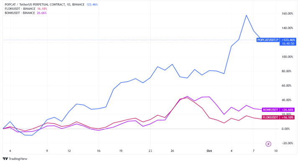Viewport: 300px width, 163px height.
Task: Click the 10 date label on time axis
Action: pyautogui.click(x=276, y=151)
